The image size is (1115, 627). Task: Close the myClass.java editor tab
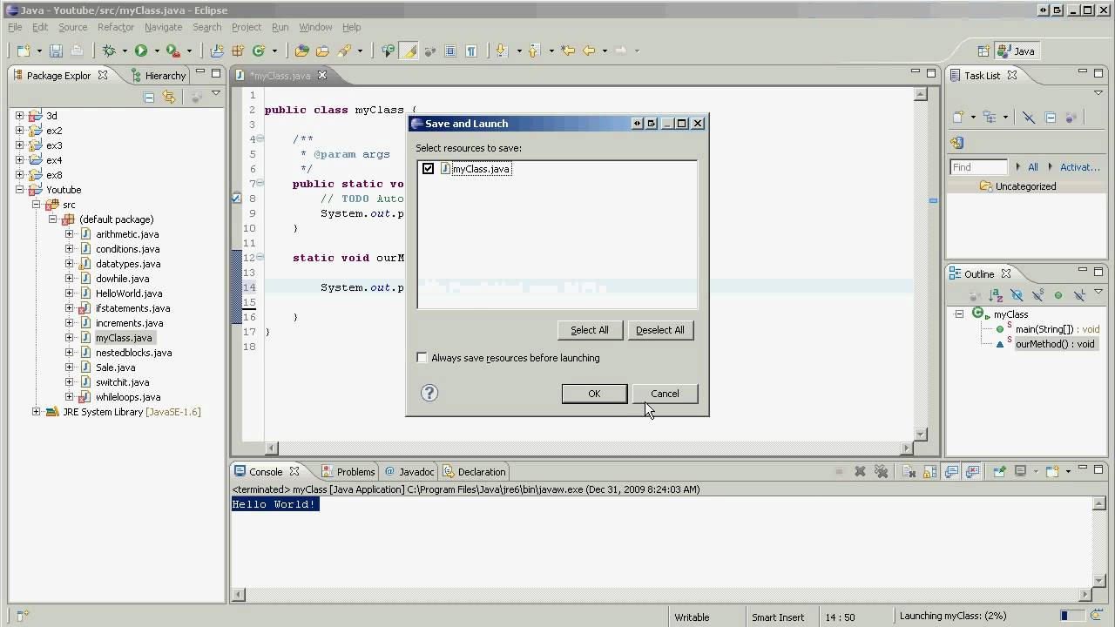pyautogui.click(x=321, y=76)
